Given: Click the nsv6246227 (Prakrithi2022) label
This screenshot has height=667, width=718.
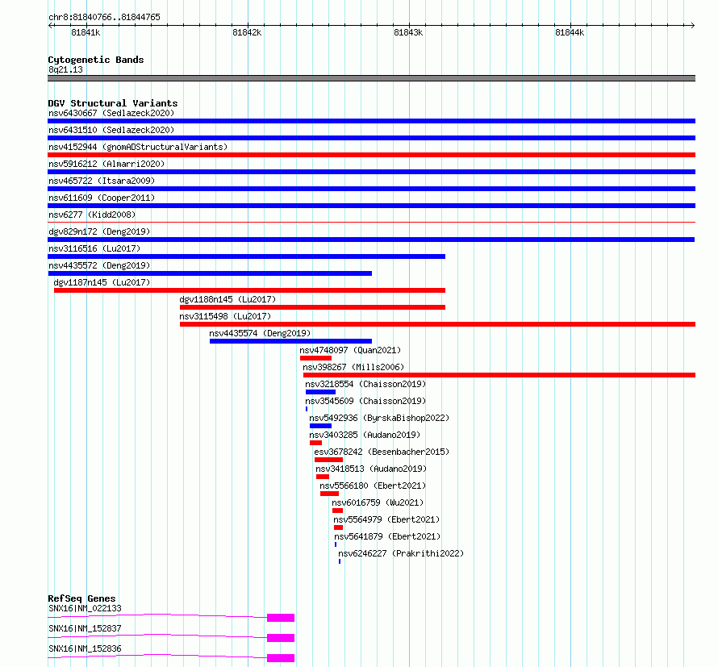Looking at the screenshot, I should point(401,553).
